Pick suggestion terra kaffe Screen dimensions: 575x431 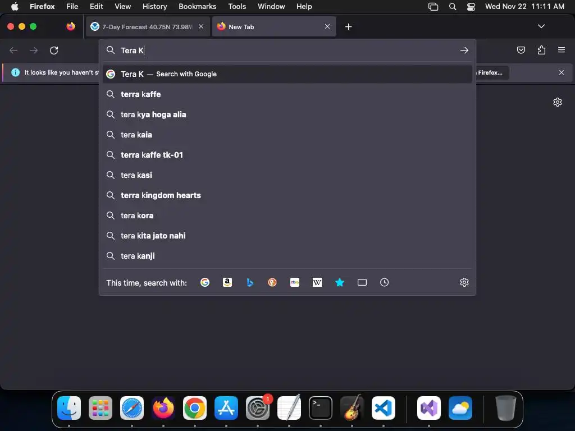[x=287, y=94]
